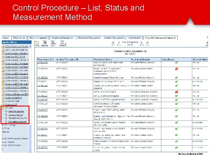Collapse the Platform Security tree node
This screenshot has width=210, height=158.
pos(3,111)
